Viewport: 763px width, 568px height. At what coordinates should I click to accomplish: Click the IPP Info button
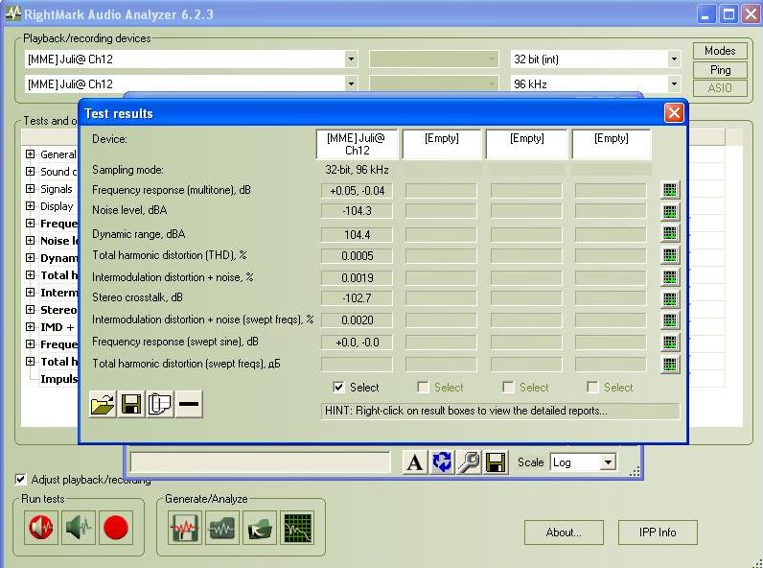click(658, 532)
